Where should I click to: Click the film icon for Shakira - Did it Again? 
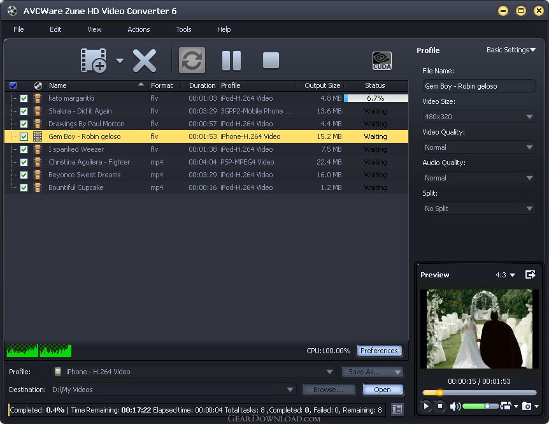[x=38, y=111]
